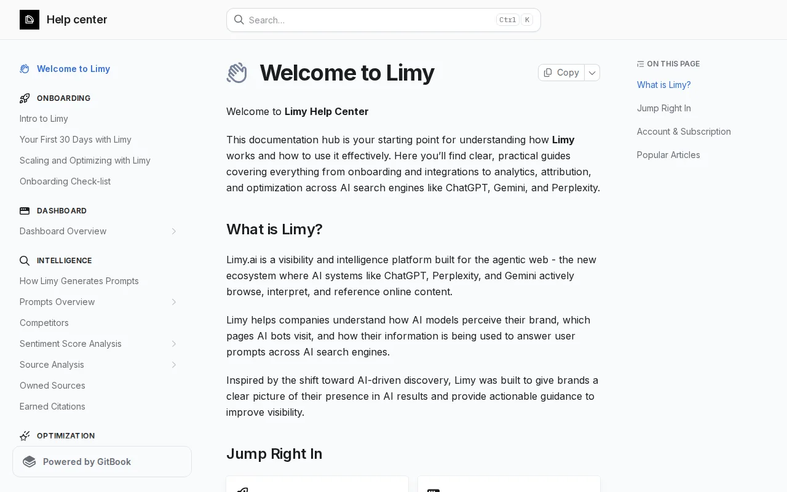Click the list icon beside ON THIS PAGE

[641, 64]
